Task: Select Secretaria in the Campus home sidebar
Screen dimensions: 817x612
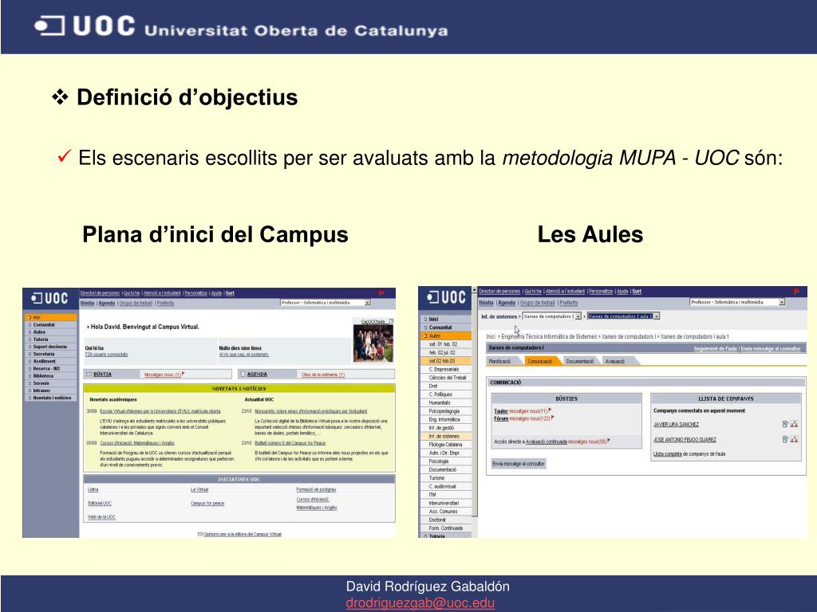Action: (51, 354)
